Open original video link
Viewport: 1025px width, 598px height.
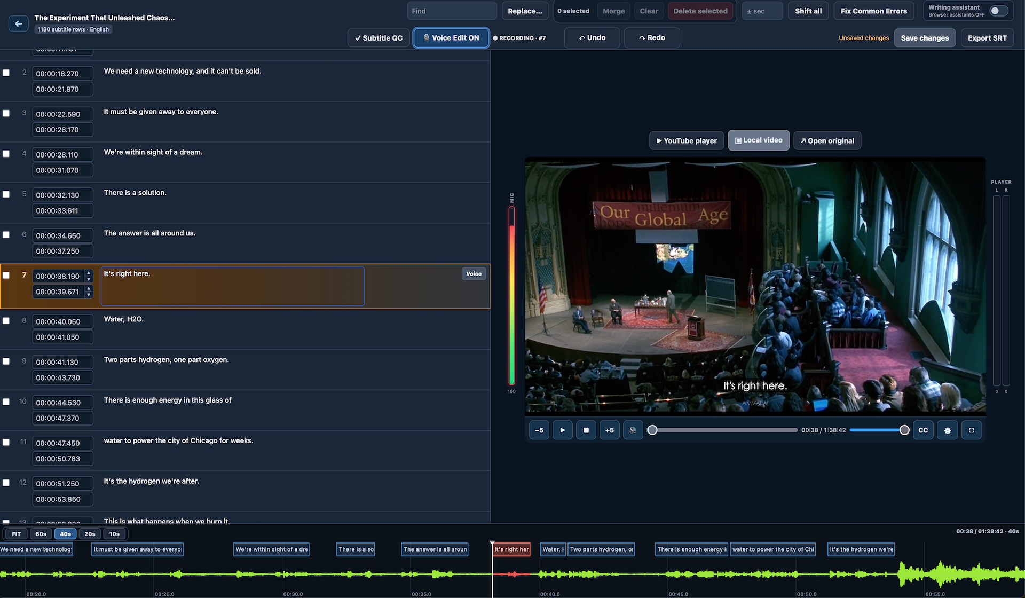[x=827, y=141]
